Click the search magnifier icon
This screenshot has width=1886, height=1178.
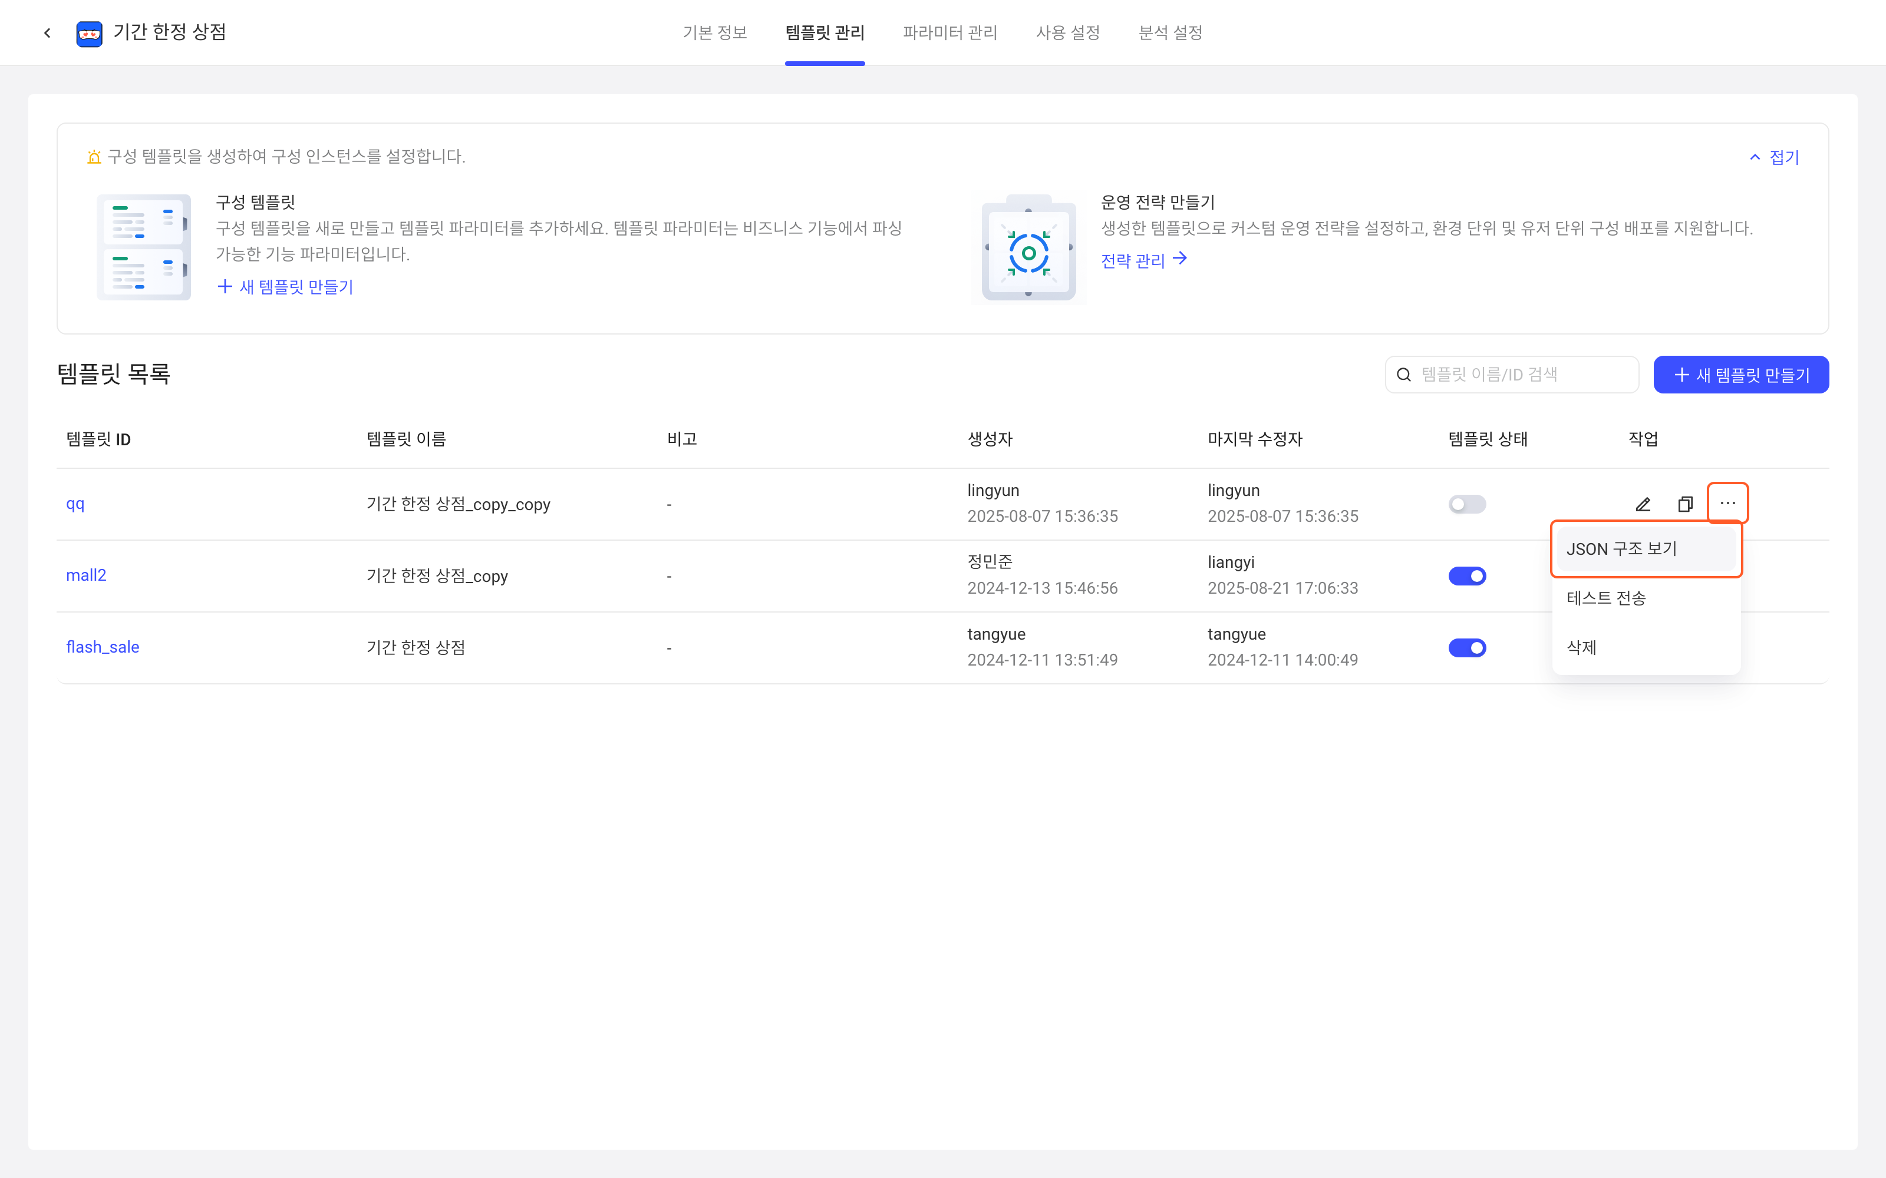coord(1403,375)
